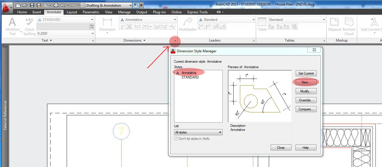Click the Plot printer icon
Screen dimensions: 382x167
point(56,5)
